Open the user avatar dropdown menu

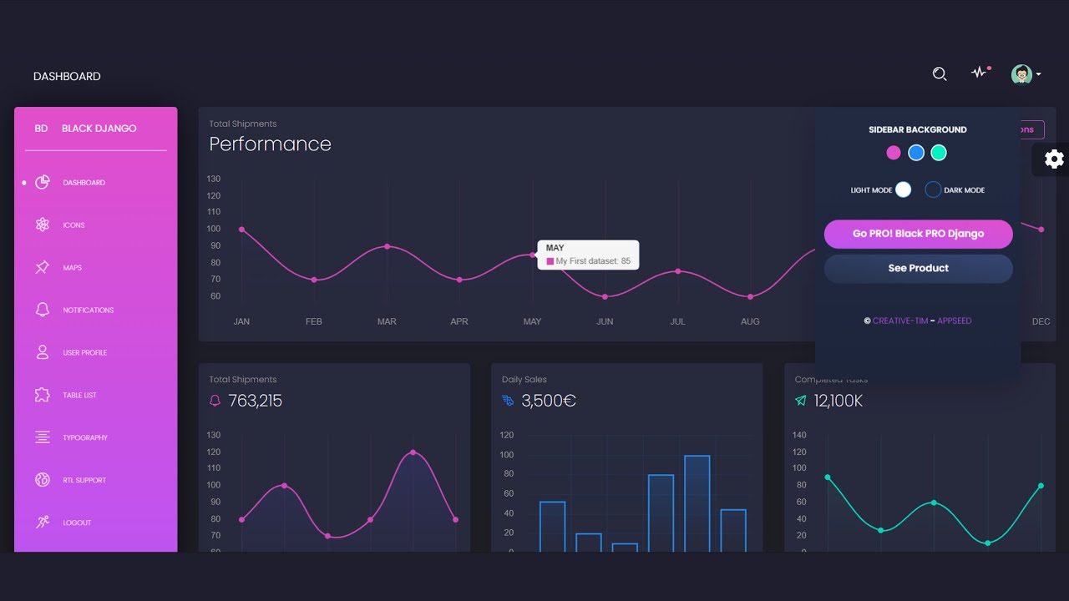(1026, 74)
